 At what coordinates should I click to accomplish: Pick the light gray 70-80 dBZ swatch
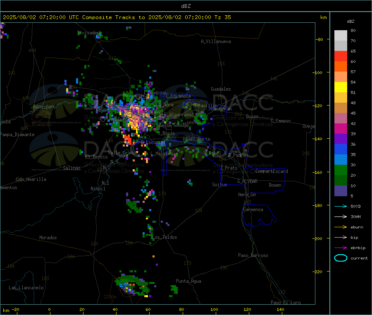tap(341, 36)
